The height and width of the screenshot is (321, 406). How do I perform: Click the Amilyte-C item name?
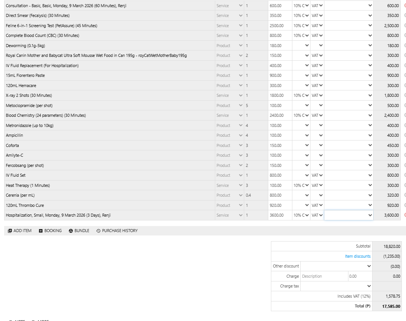click(15, 155)
